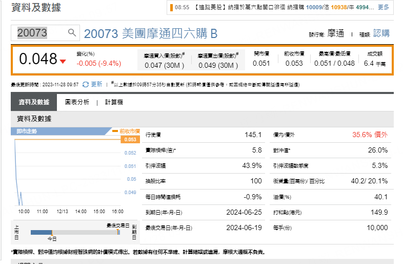
Task: Click the blue refresh arrows icon
Action: (x=85, y=84)
